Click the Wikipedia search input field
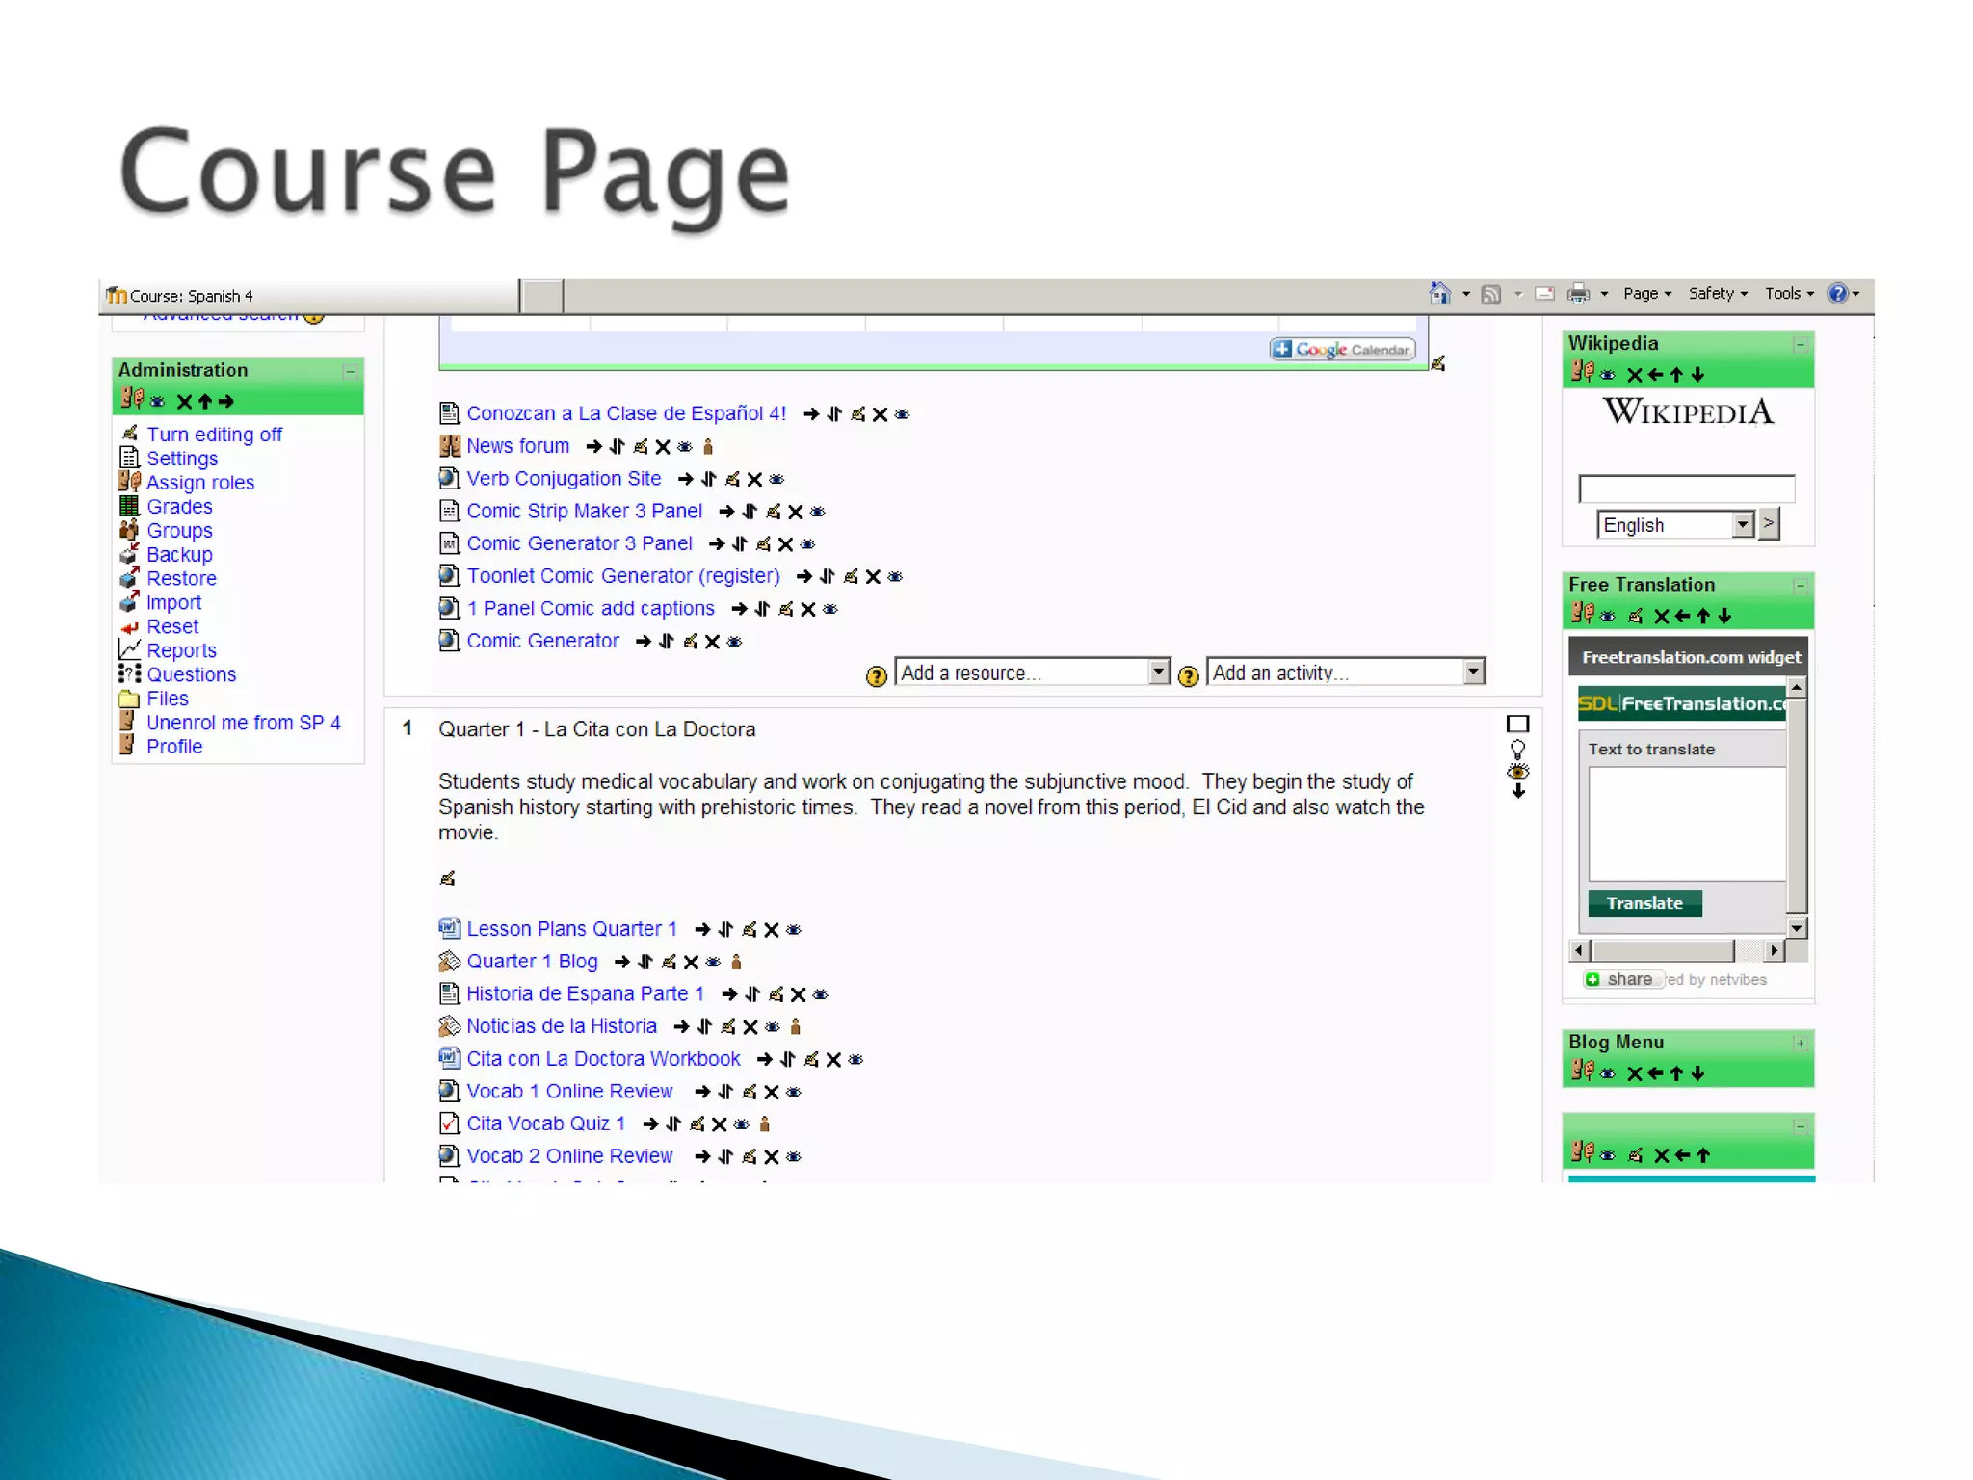1973x1480 pixels. (x=1686, y=489)
